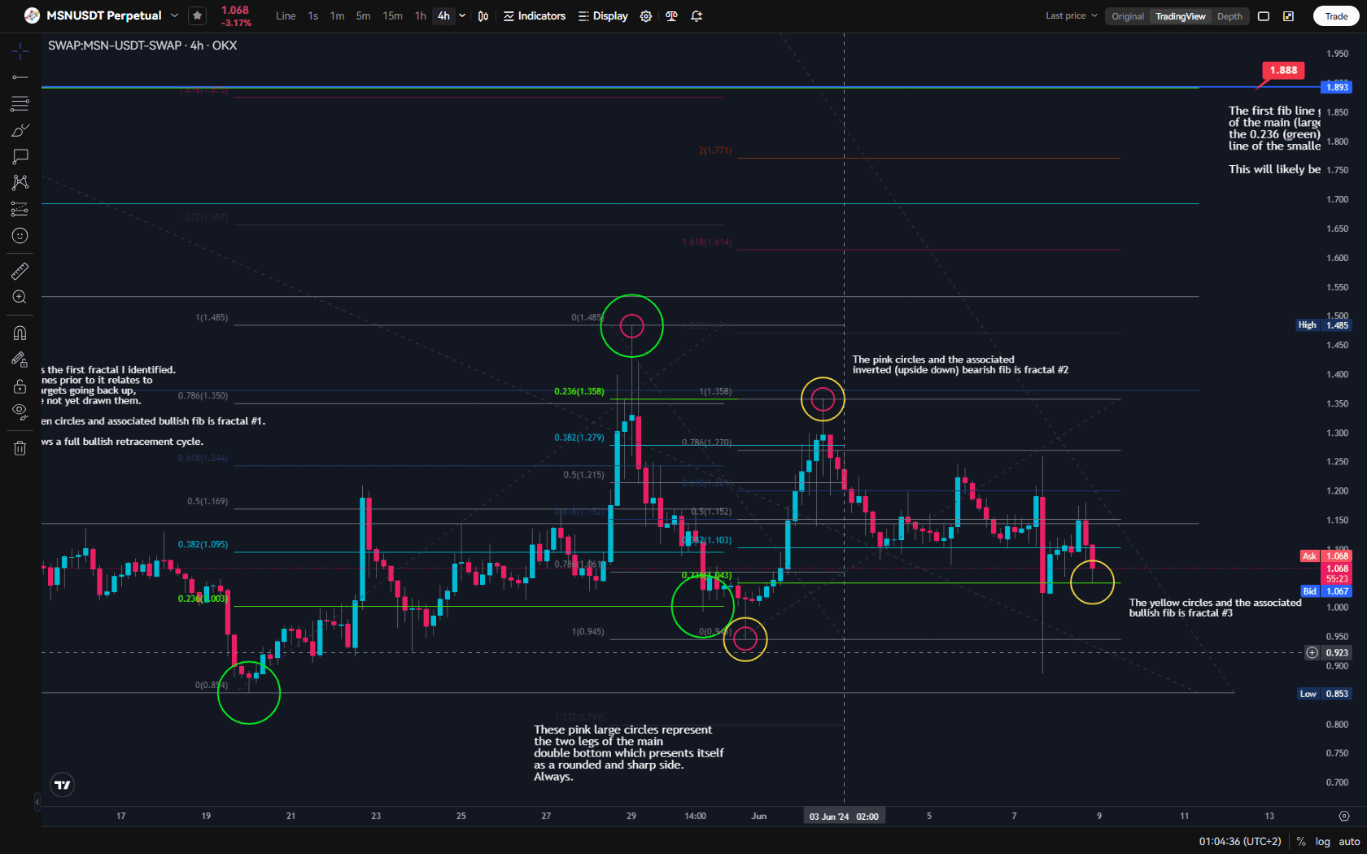Add MSNUSDT to favorites with star
The image size is (1367, 854).
[x=197, y=15]
